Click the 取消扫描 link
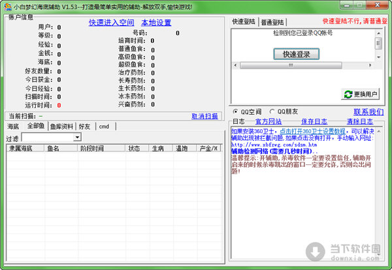 [x=204, y=116]
